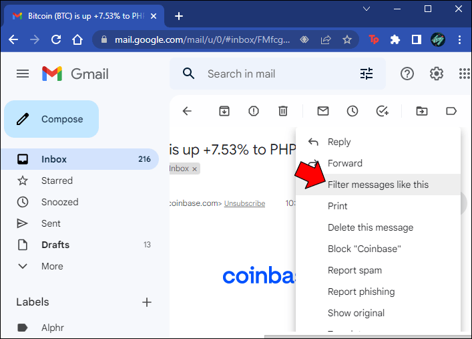The image size is (472, 339).
Task: Click the browser address bar URL
Action: 202,39
